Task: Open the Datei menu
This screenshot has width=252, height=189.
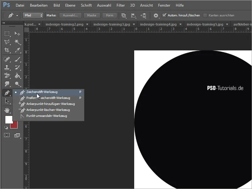Action: click(20, 5)
